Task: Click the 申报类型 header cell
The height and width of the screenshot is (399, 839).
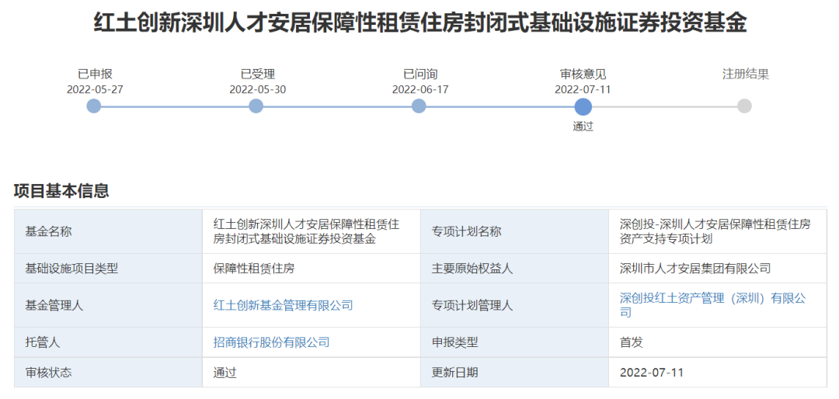Action: click(515, 342)
